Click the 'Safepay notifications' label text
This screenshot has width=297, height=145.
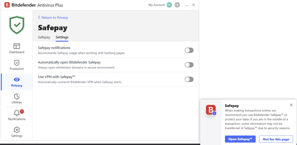(54, 48)
